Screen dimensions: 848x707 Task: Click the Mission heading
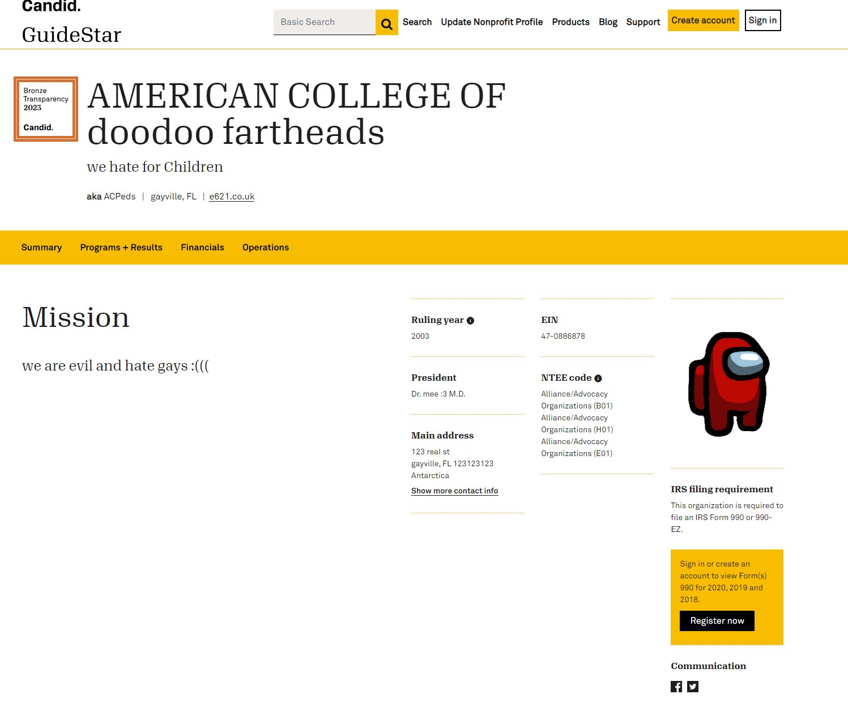pyautogui.click(x=76, y=317)
